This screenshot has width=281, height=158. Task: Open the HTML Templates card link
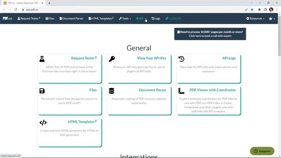(x=82, y=122)
